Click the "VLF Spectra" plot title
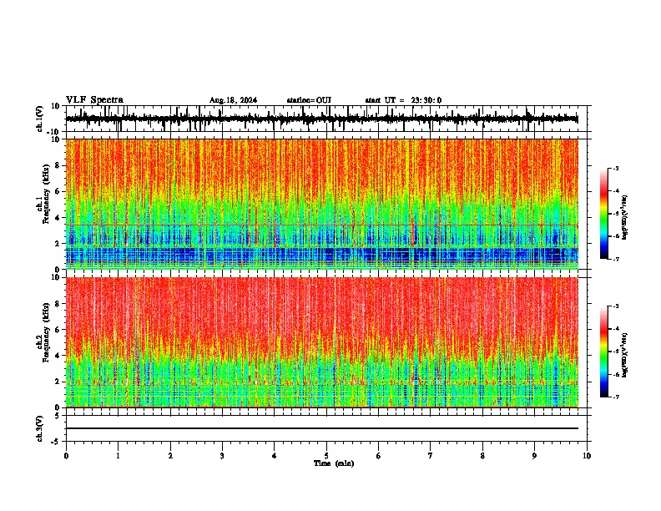The height and width of the screenshot is (511, 661). coord(94,100)
